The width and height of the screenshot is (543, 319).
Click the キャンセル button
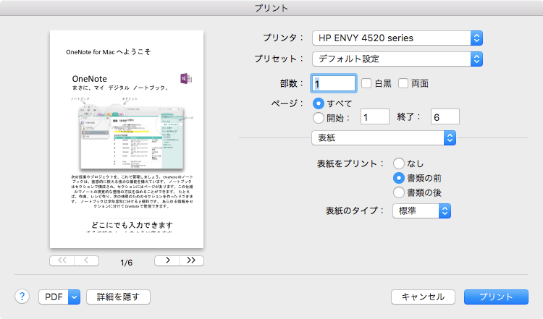coord(423,297)
